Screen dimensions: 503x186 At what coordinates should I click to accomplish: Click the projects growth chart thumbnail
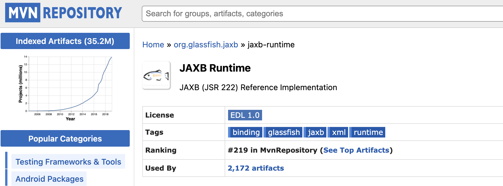point(65,88)
